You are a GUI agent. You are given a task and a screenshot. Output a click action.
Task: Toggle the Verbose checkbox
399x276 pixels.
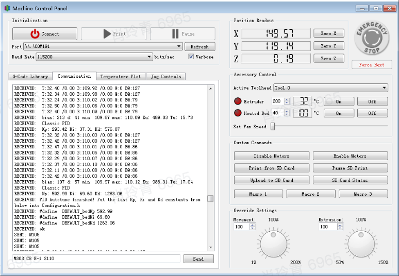(x=191, y=57)
